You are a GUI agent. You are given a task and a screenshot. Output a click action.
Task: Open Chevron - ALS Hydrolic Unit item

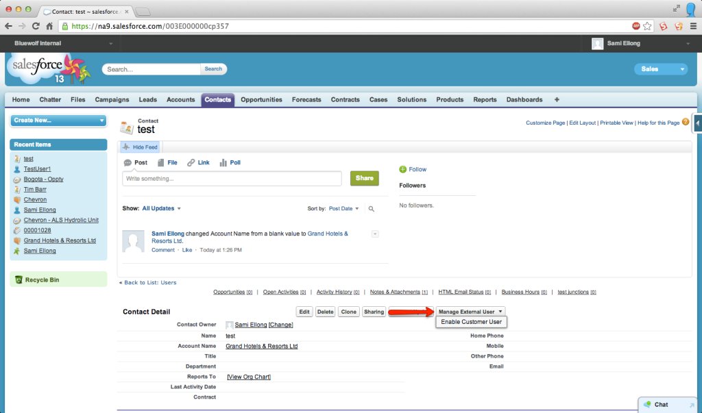pyautogui.click(x=61, y=220)
